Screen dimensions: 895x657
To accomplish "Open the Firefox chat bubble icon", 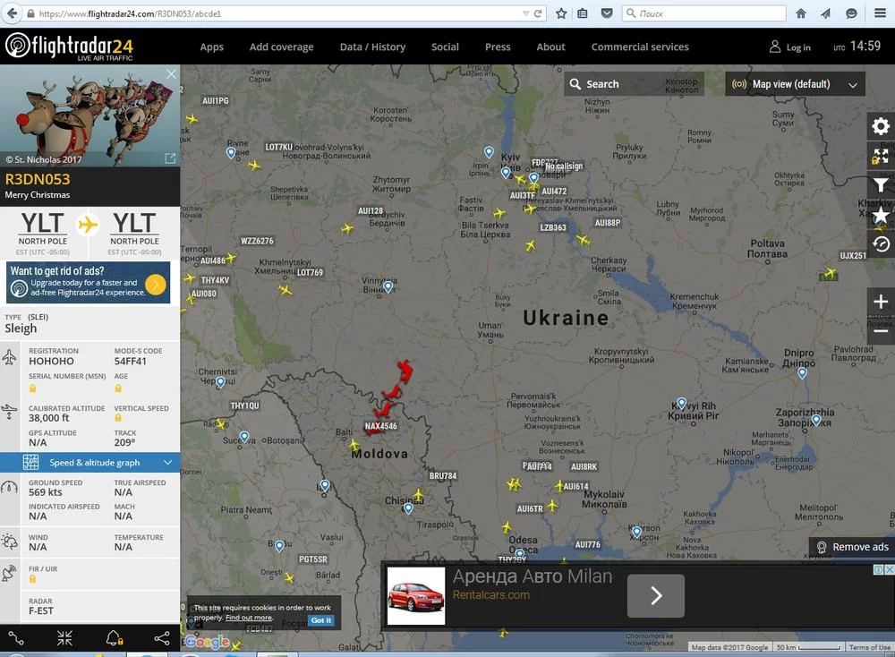I will (x=851, y=13).
